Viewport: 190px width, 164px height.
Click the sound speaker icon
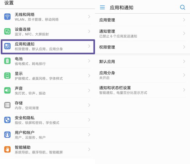point(7,90)
